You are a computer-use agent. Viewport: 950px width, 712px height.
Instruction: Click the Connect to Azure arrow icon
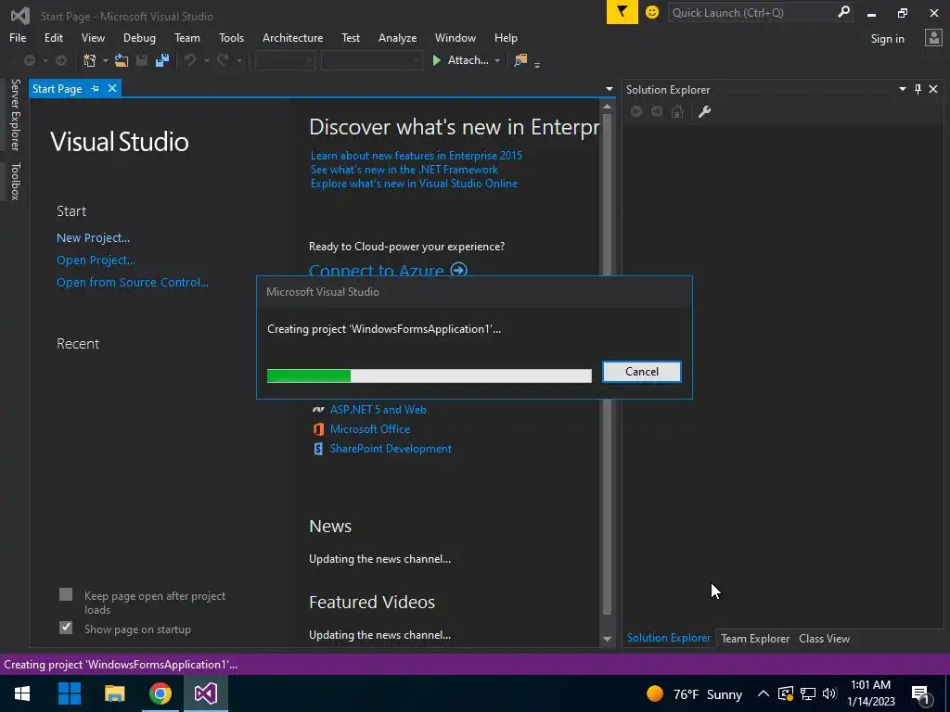459,270
